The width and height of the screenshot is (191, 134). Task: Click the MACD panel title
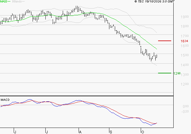coord(5,100)
